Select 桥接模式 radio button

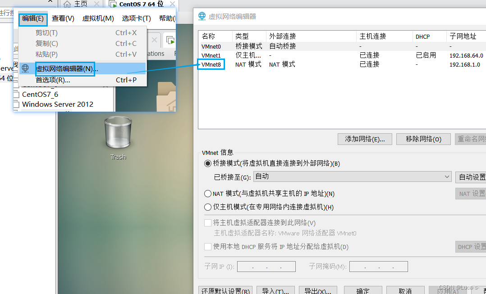pyautogui.click(x=208, y=163)
